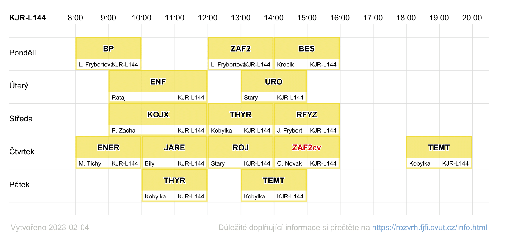The height and width of the screenshot is (240, 529).
Task: Select the ROJ class on Čtvrtek
Action: 241,152
